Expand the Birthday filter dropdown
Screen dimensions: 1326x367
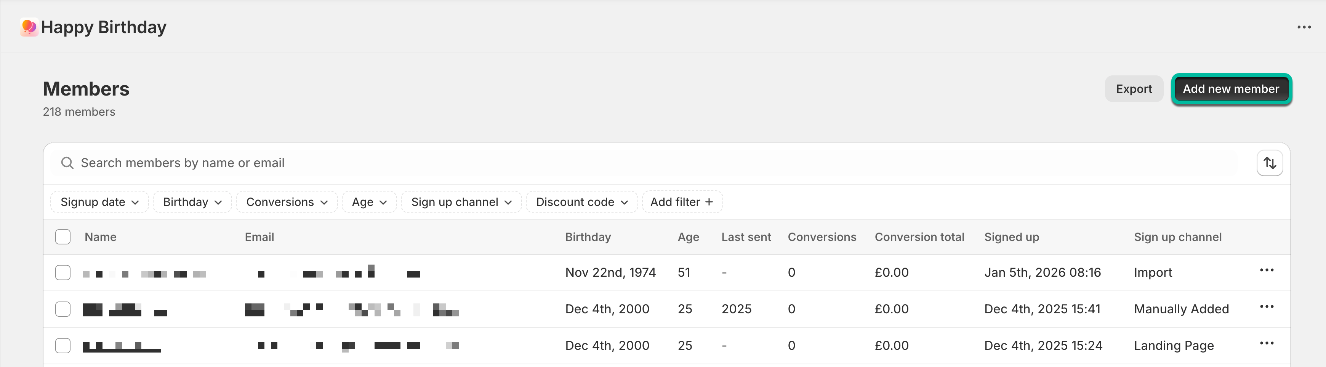pyautogui.click(x=192, y=202)
